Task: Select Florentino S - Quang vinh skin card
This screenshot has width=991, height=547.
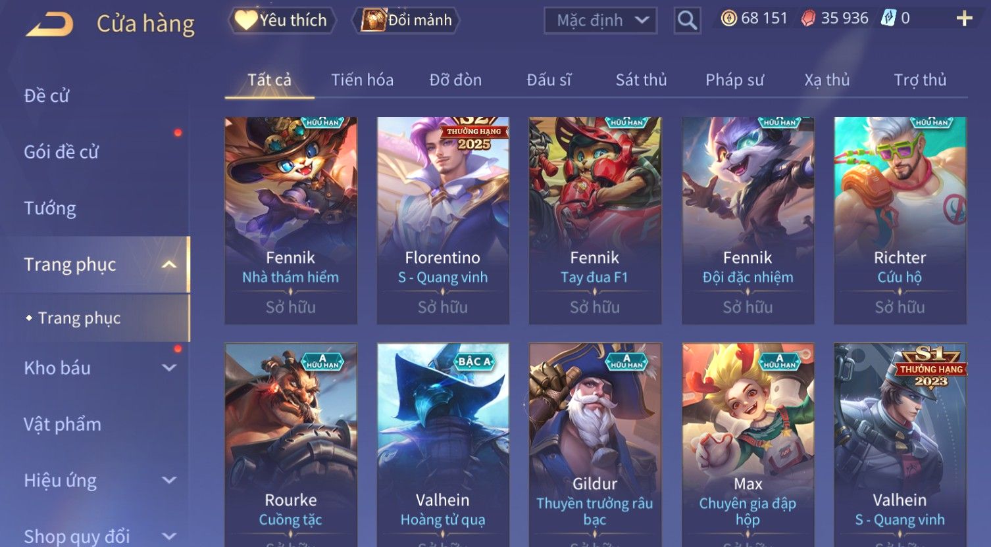Action: coord(443,220)
